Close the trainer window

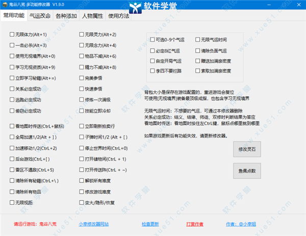(298, 5)
